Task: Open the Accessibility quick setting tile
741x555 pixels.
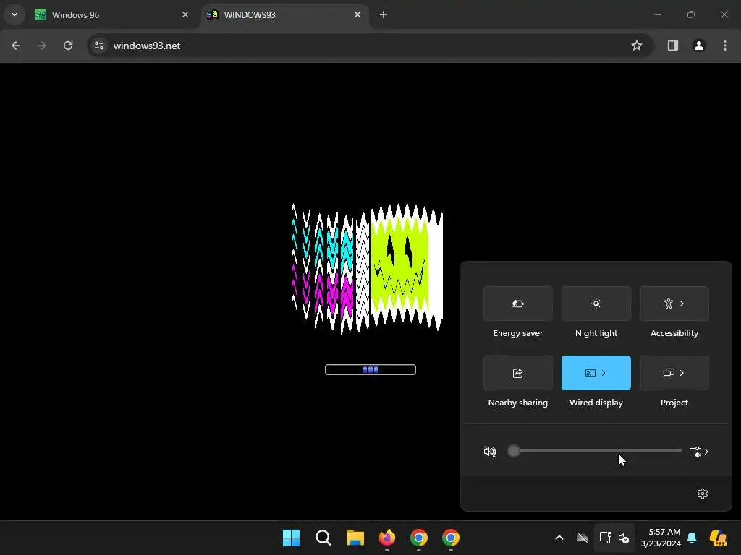Action: [674, 304]
